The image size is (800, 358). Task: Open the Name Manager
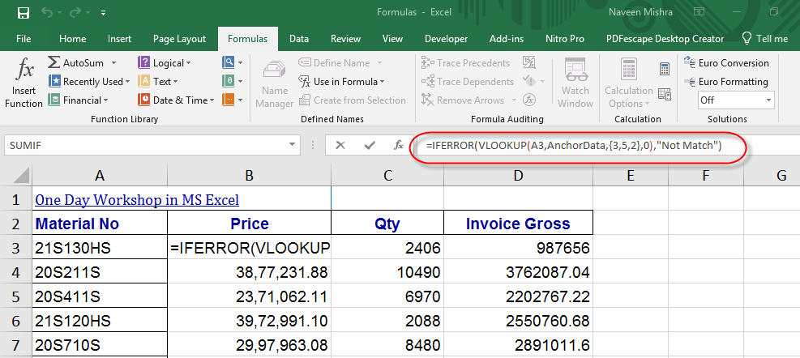coord(275,83)
